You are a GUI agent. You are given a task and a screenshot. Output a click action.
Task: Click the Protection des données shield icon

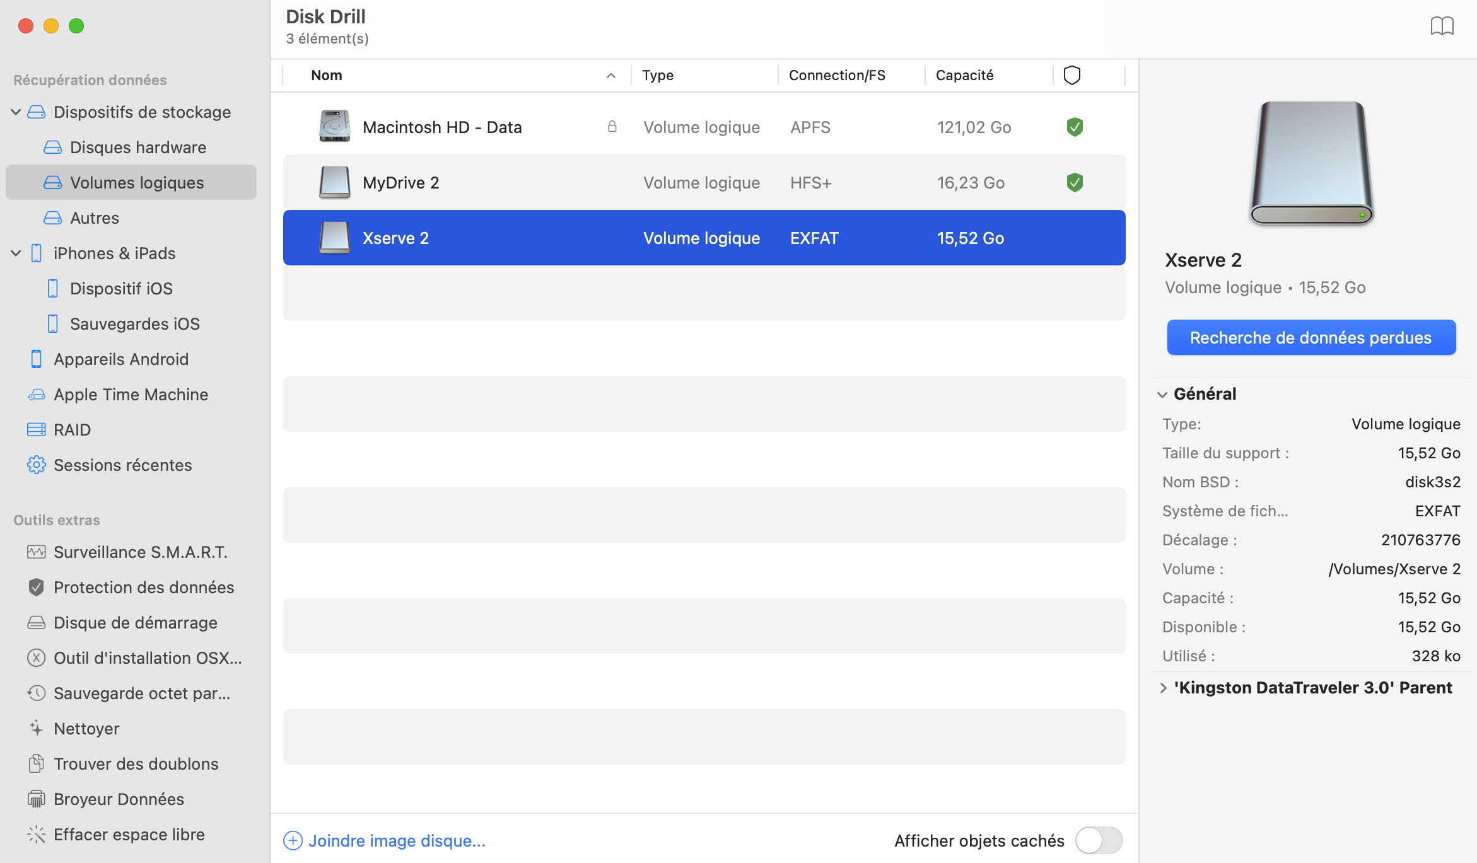[37, 588]
